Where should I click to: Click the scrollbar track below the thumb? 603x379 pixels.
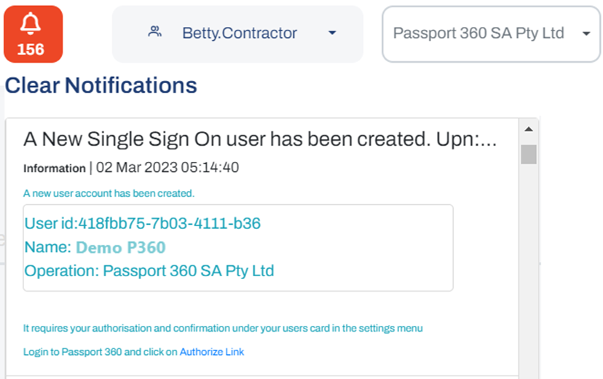point(529,270)
